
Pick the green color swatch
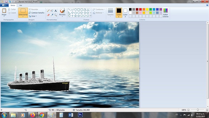[x=151, y=9]
